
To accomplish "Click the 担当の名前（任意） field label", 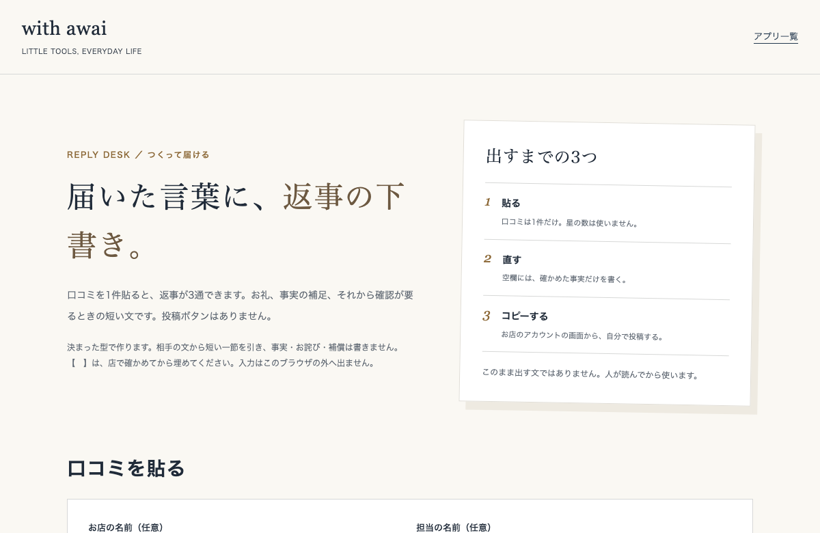I will point(454,528).
